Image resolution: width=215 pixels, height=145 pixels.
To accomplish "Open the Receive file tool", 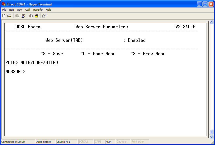I will pyautogui.click(x=36, y=15).
